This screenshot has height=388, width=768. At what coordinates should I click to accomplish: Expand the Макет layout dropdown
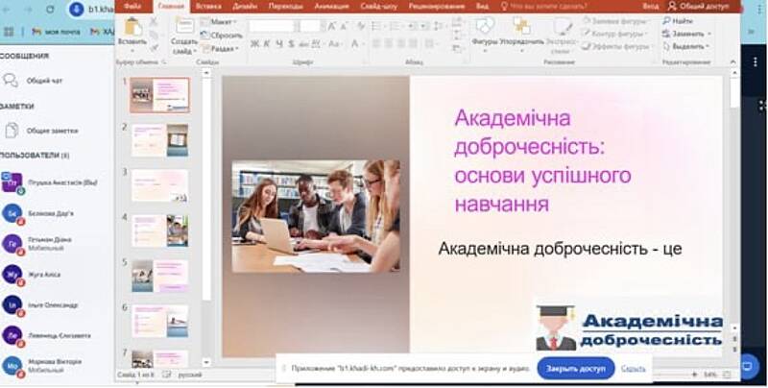tap(222, 21)
